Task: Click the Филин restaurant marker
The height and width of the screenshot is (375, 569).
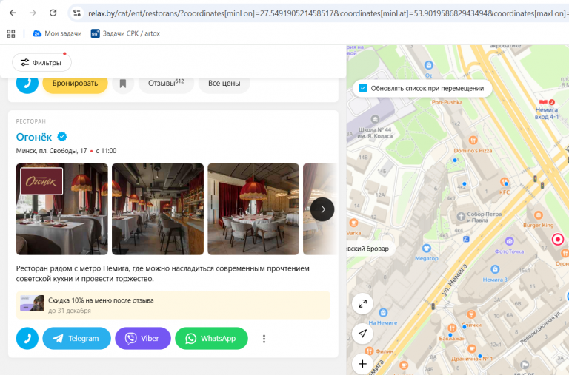Action: 369,351
